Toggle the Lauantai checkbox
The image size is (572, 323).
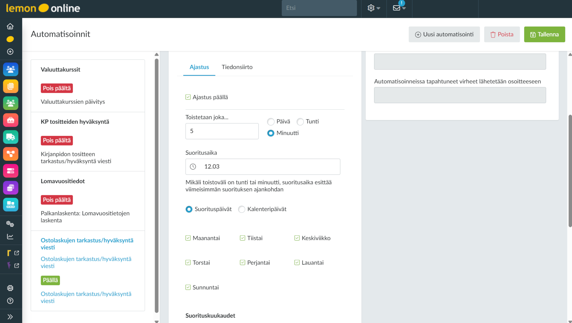pos(297,263)
